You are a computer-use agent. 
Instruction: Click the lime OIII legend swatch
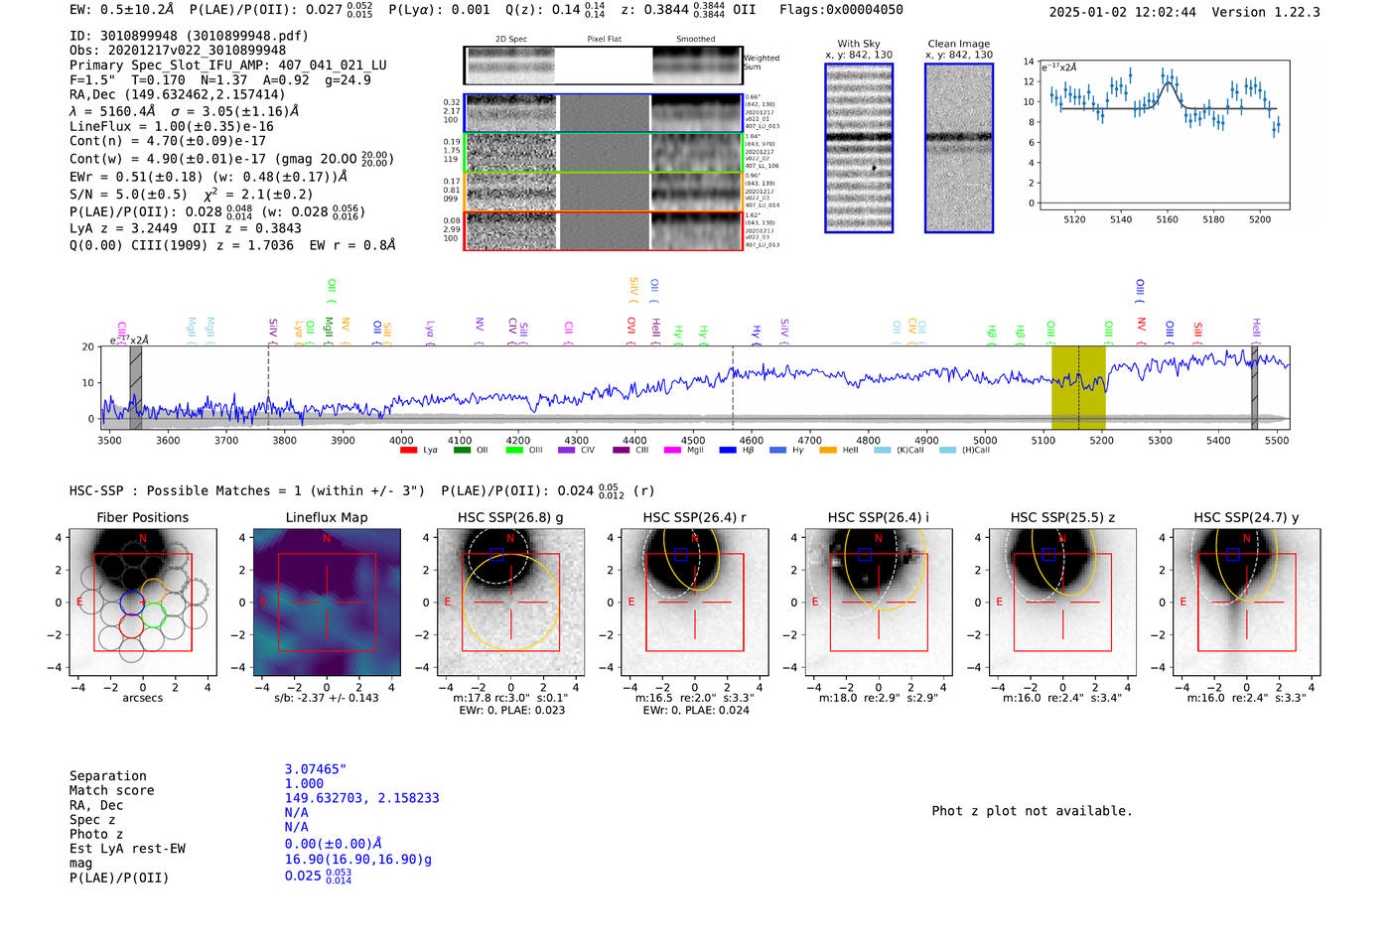[x=514, y=451]
